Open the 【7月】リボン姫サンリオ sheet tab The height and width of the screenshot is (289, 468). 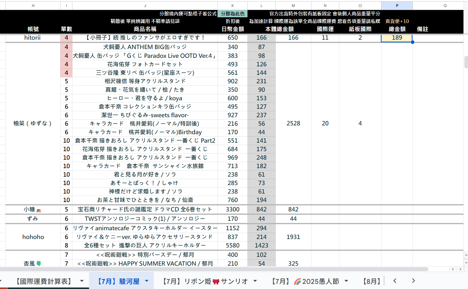pos(204,281)
